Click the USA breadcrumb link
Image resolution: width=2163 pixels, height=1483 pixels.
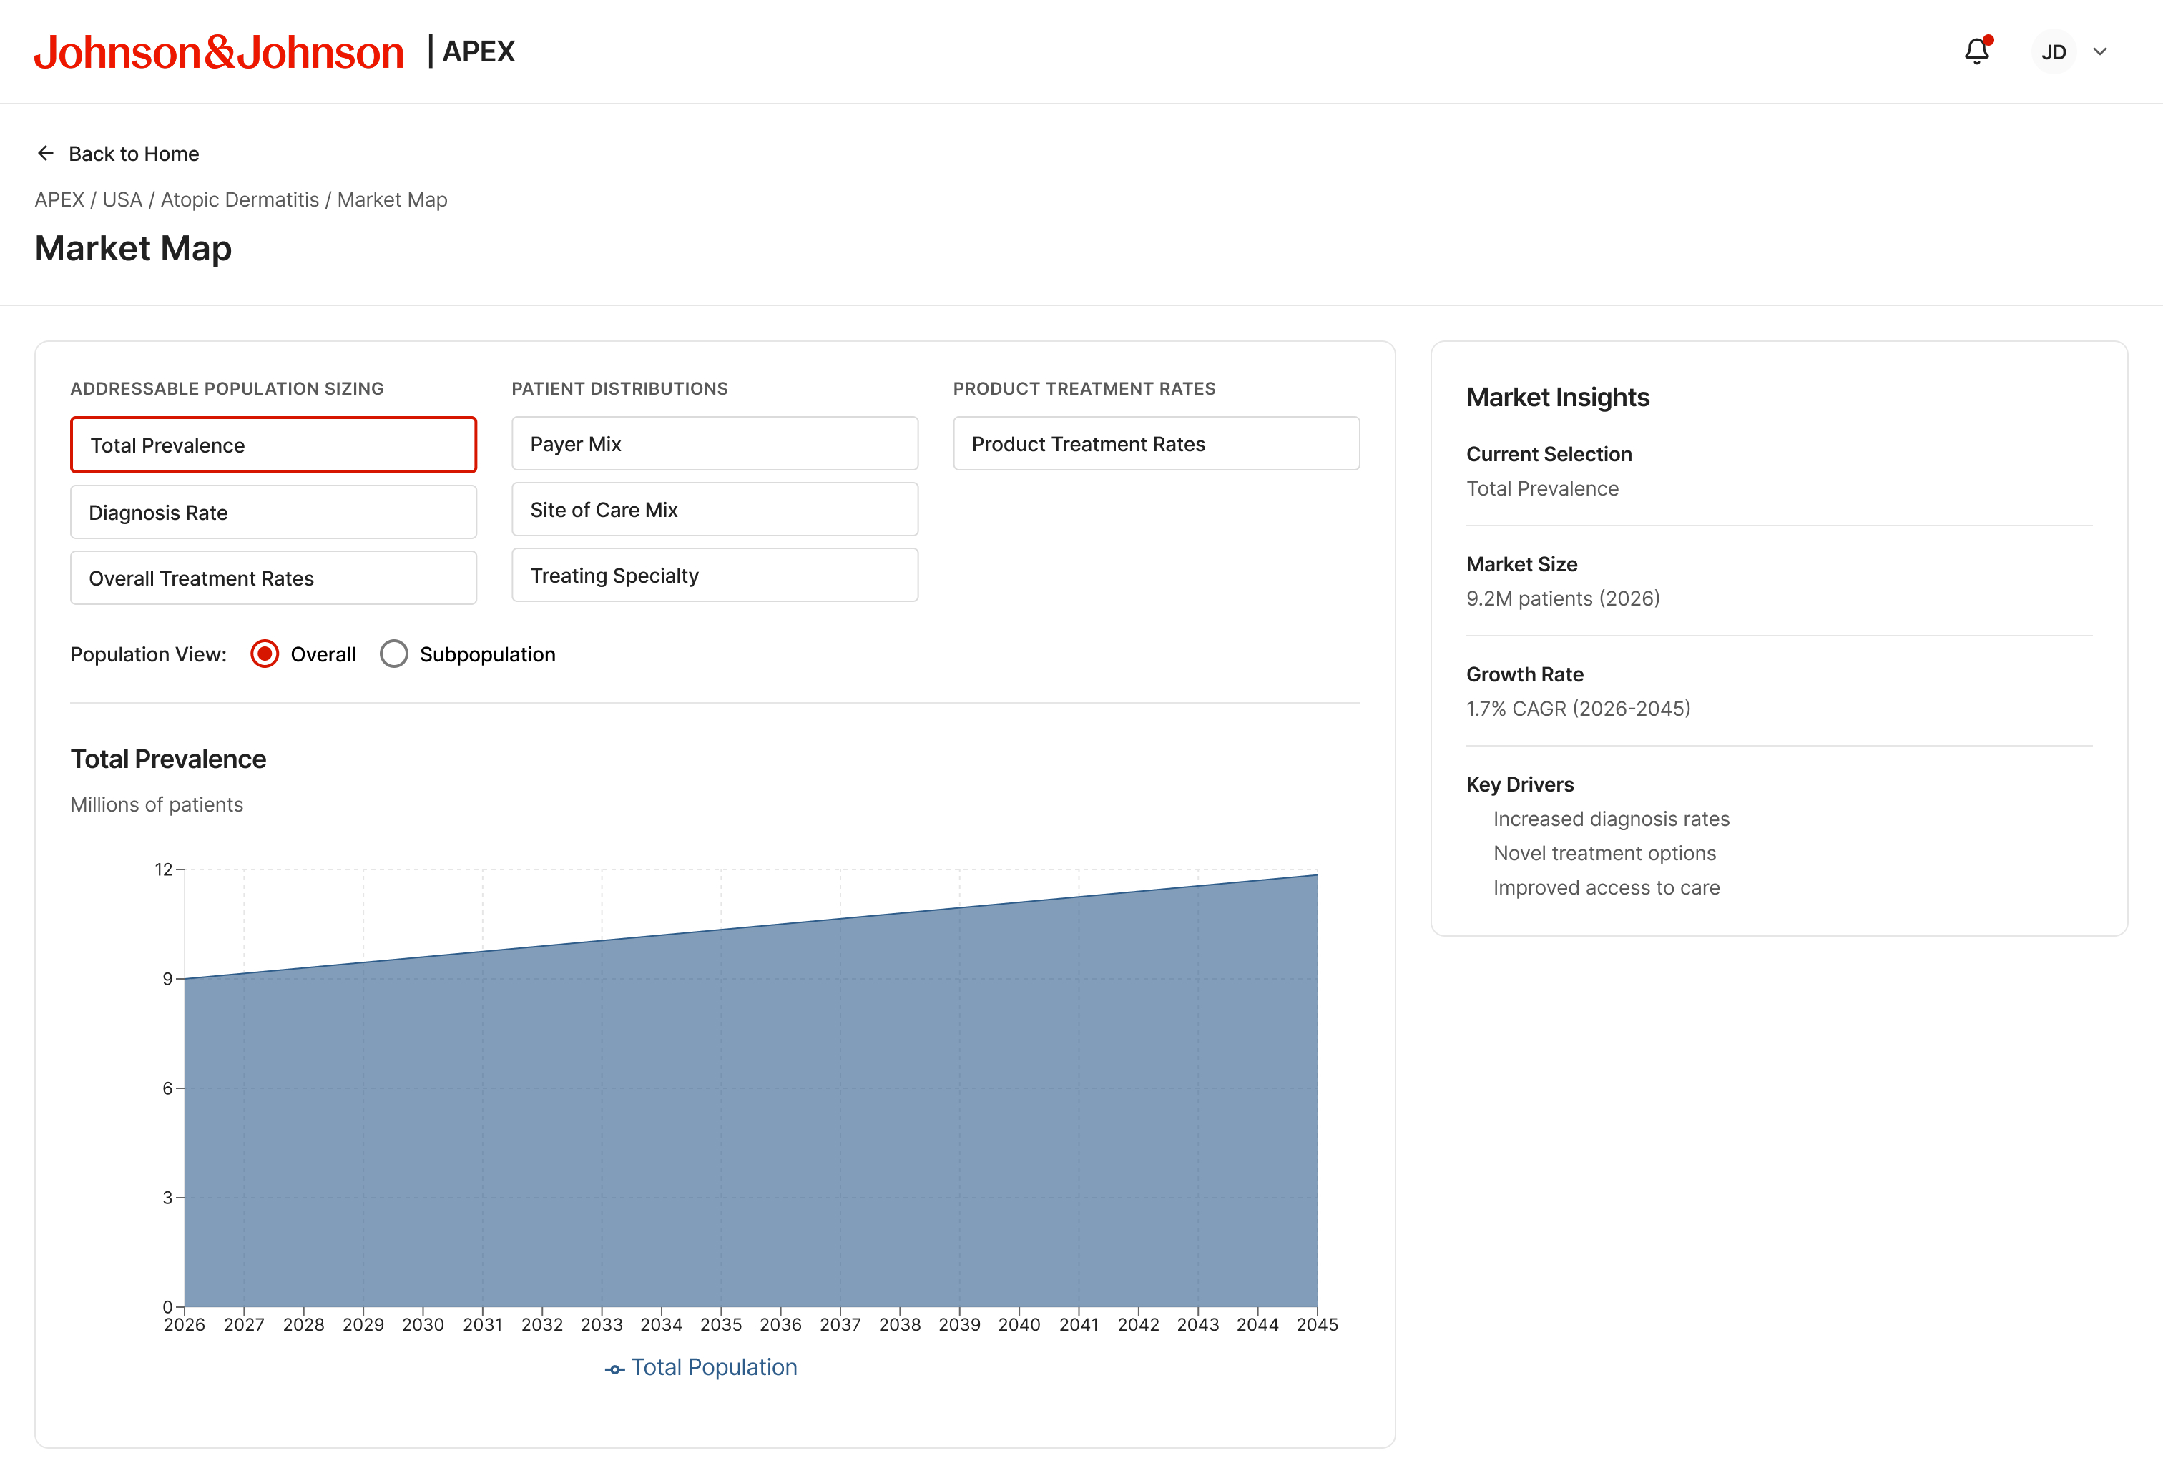coord(122,200)
